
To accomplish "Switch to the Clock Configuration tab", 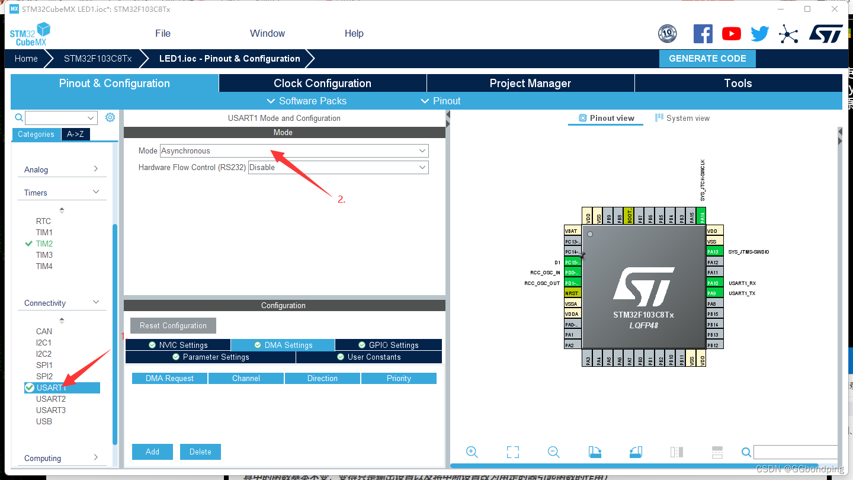I will pos(322,83).
